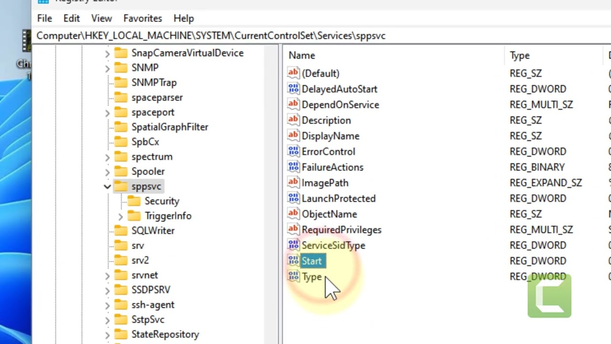
Task: Click the Start DWORD icon
Action: pos(294,261)
